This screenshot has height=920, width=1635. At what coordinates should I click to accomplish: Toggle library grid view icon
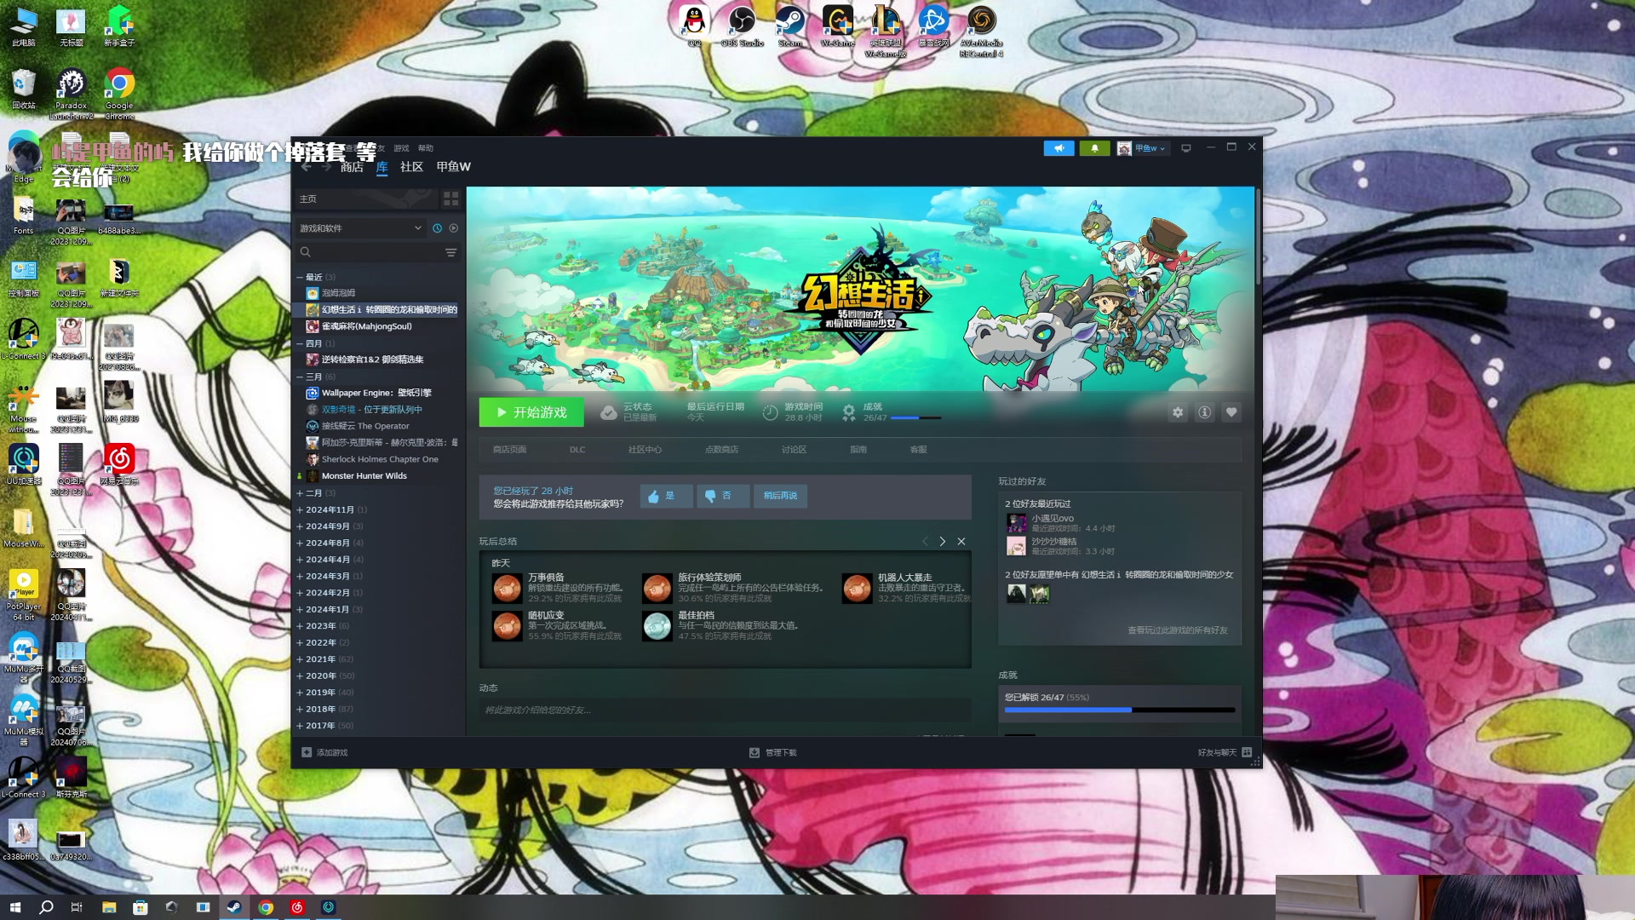pos(450,198)
